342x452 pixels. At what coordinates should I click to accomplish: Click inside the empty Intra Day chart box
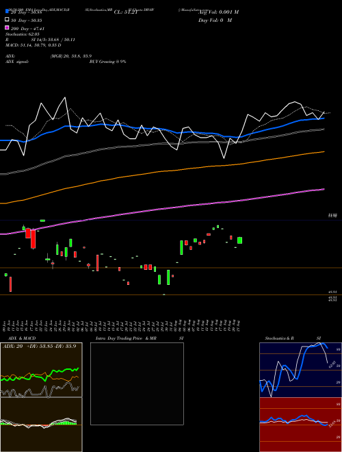[137, 384]
